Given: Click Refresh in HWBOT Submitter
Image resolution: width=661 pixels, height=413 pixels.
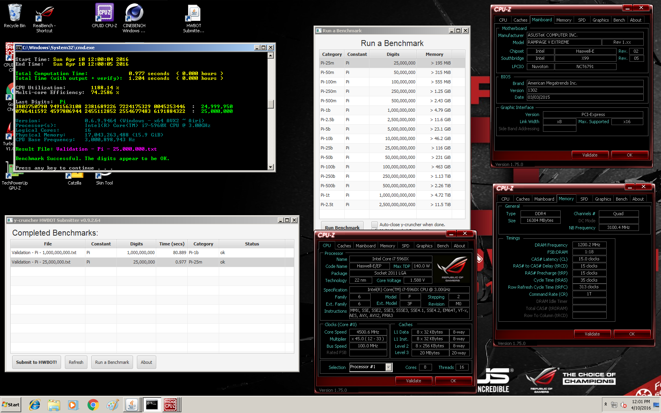Looking at the screenshot, I should [x=76, y=362].
